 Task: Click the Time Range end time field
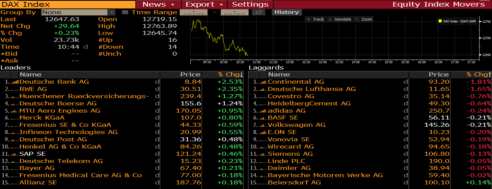pyautogui.click(x=234, y=12)
